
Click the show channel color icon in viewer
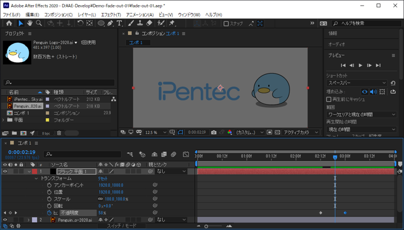229,132
